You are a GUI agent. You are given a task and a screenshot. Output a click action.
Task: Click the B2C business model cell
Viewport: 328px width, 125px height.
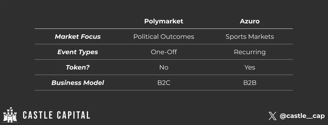coord(164,83)
